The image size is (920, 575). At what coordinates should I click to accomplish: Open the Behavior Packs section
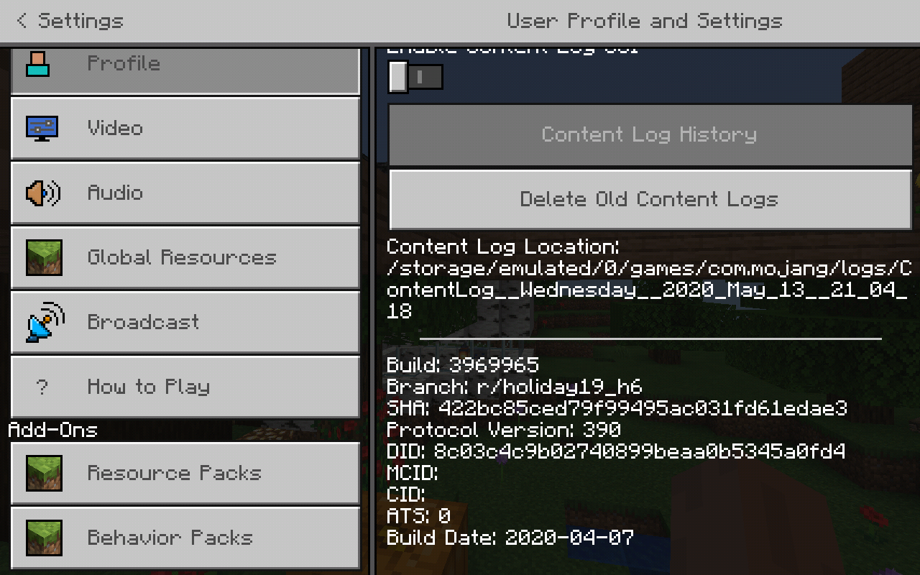(x=185, y=538)
